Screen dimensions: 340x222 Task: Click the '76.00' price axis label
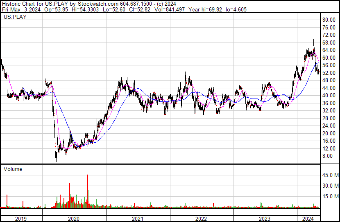point(329,27)
